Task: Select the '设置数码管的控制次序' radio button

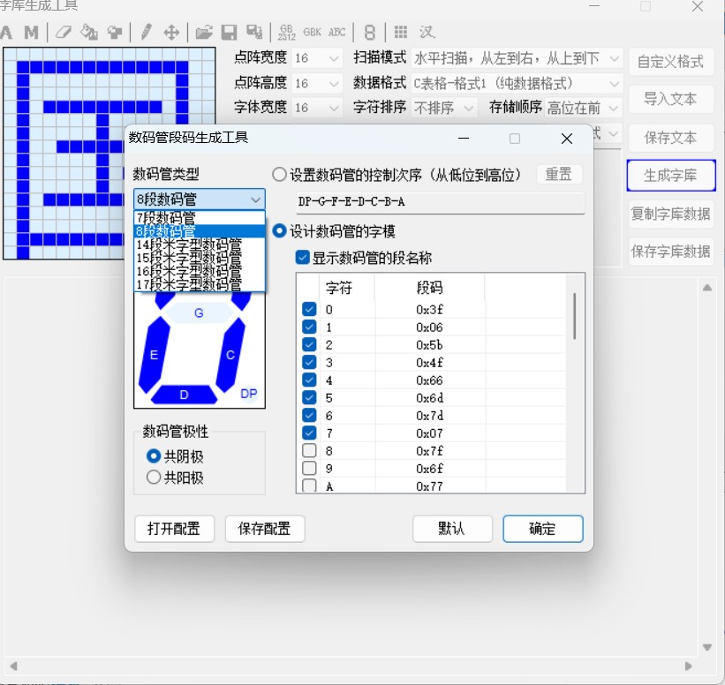Action: [x=279, y=175]
